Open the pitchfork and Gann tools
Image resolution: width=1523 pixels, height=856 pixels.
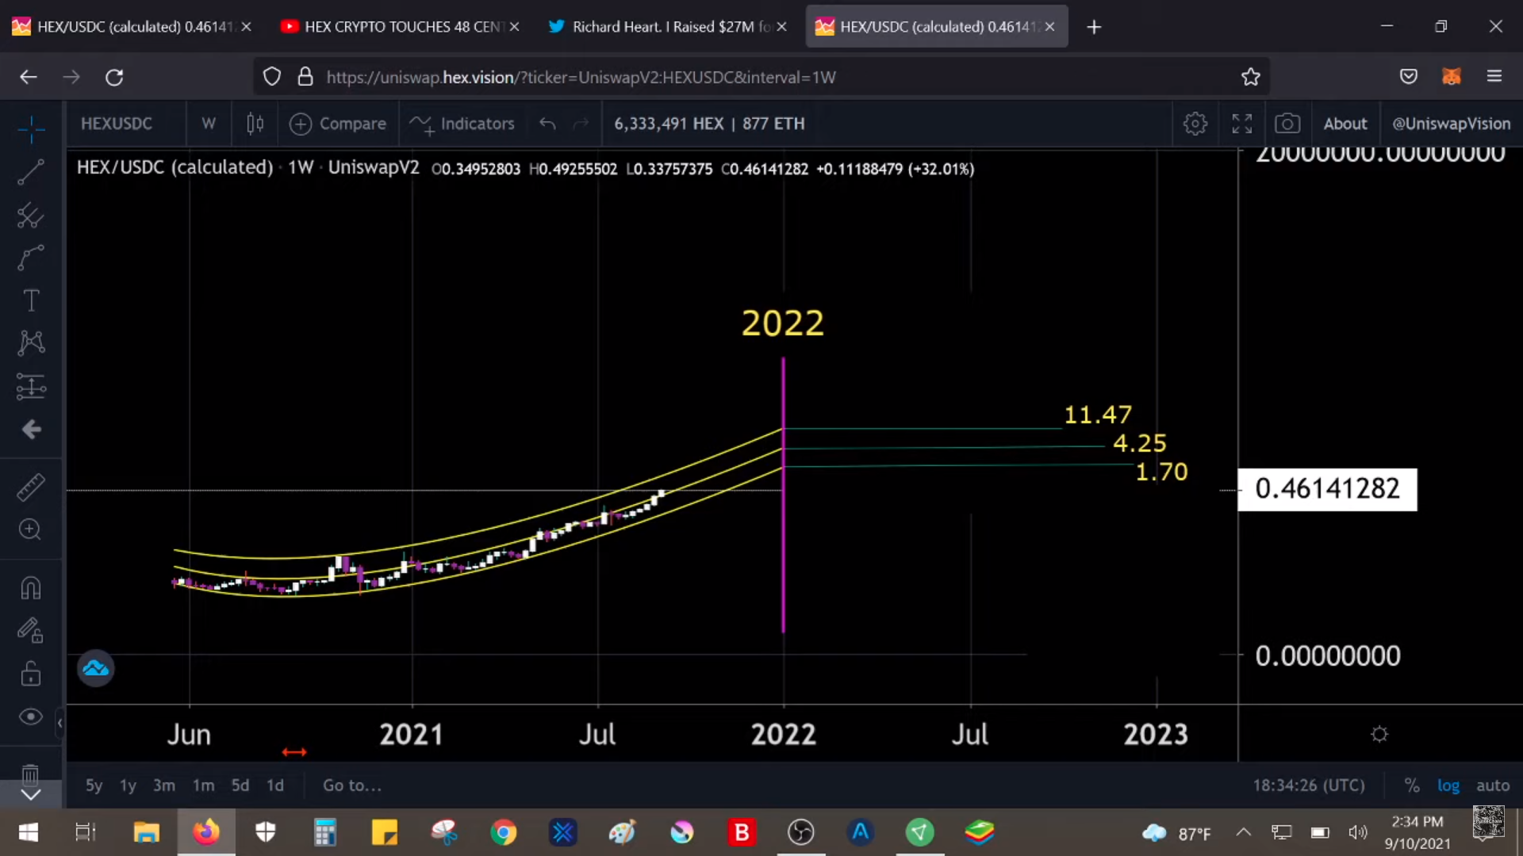click(x=31, y=215)
